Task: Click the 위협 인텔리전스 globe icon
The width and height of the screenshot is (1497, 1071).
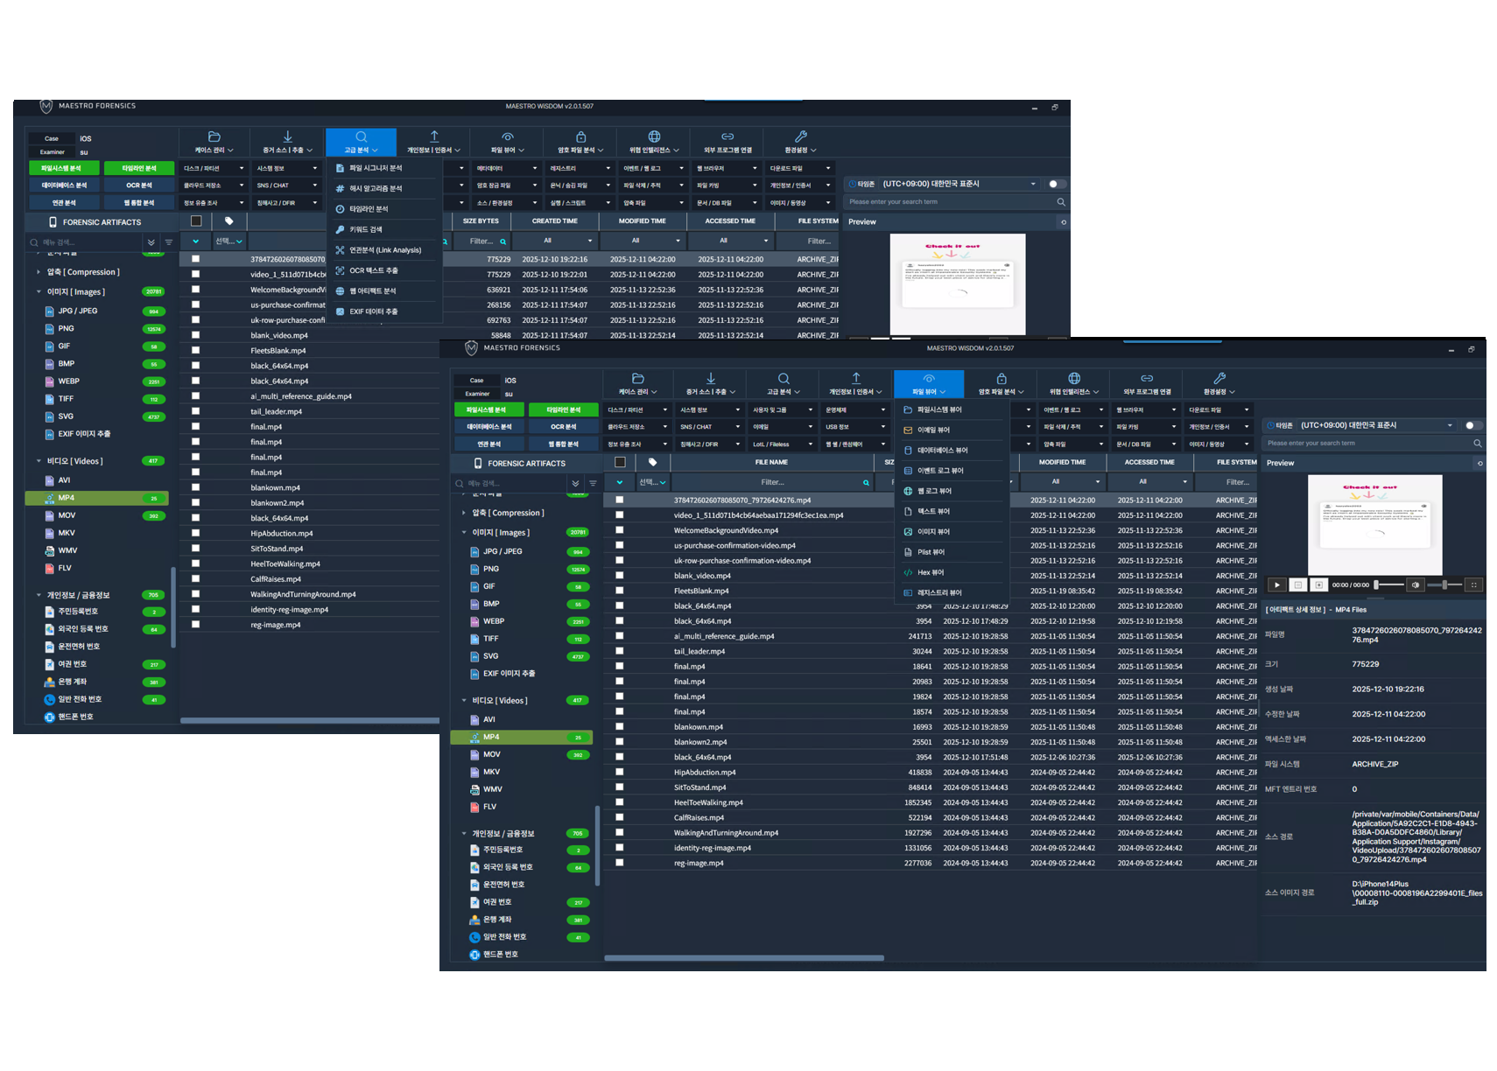Action: [x=1074, y=379]
